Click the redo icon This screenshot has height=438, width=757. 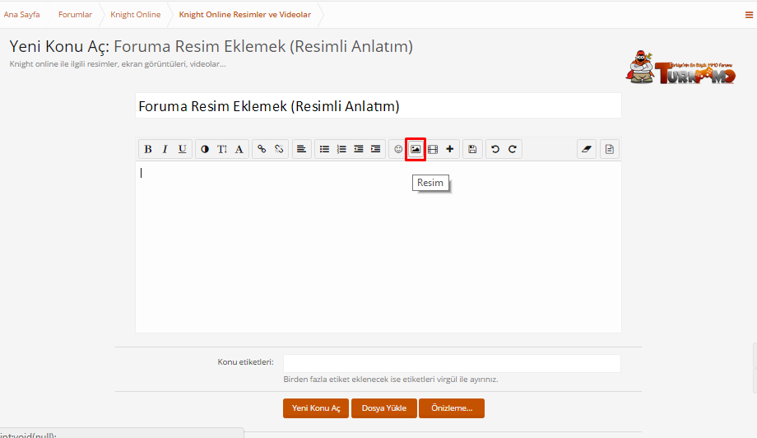[x=513, y=149]
